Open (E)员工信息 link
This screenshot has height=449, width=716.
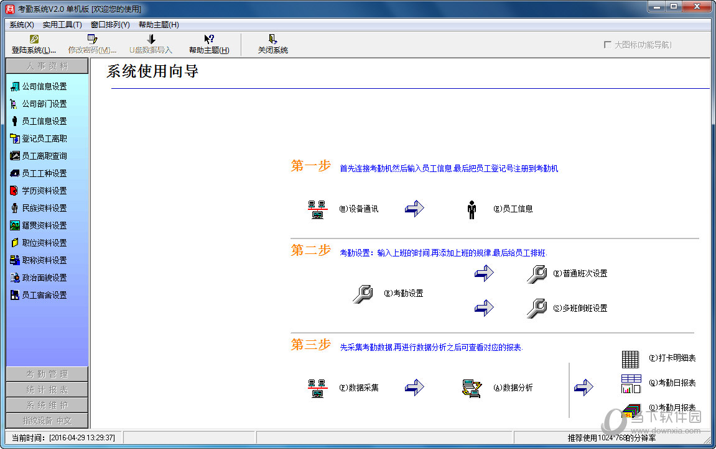(x=513, y=209)
